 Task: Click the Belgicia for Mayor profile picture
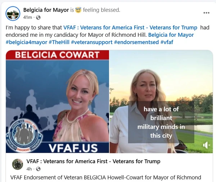click(13, 13)
